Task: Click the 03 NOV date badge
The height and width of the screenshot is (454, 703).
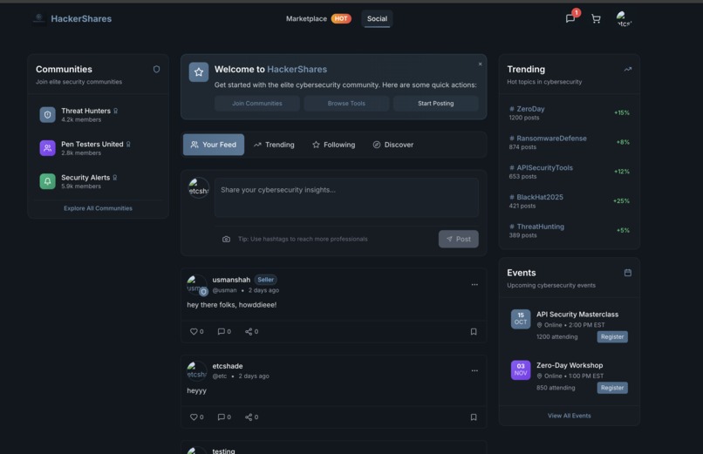Action: pyautogui.click(x=521, y=369)
